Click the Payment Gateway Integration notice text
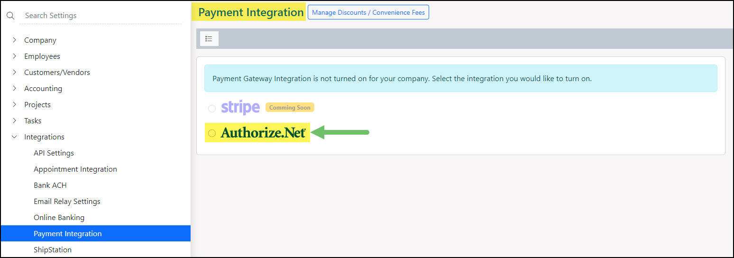 [x=402, y=78]
